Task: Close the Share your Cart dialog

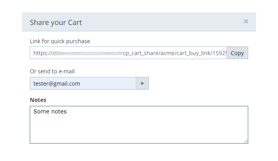Action: coord(246,21)
